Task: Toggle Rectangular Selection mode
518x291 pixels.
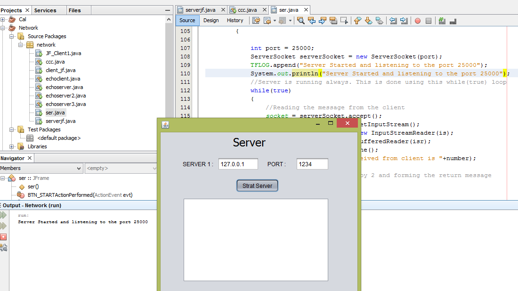Action: point(344,20)
